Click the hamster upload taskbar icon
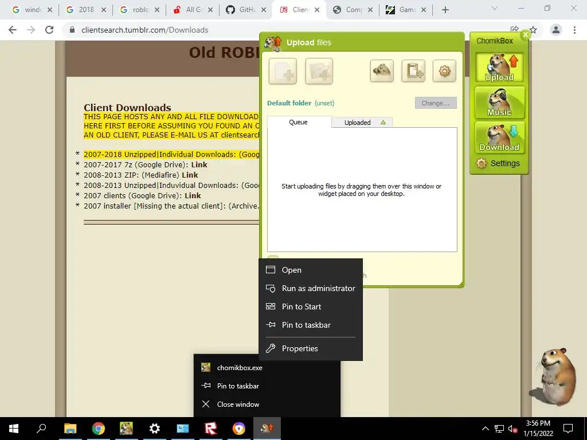This screenshot has height=440, width=587. click(x=267, y=429)
